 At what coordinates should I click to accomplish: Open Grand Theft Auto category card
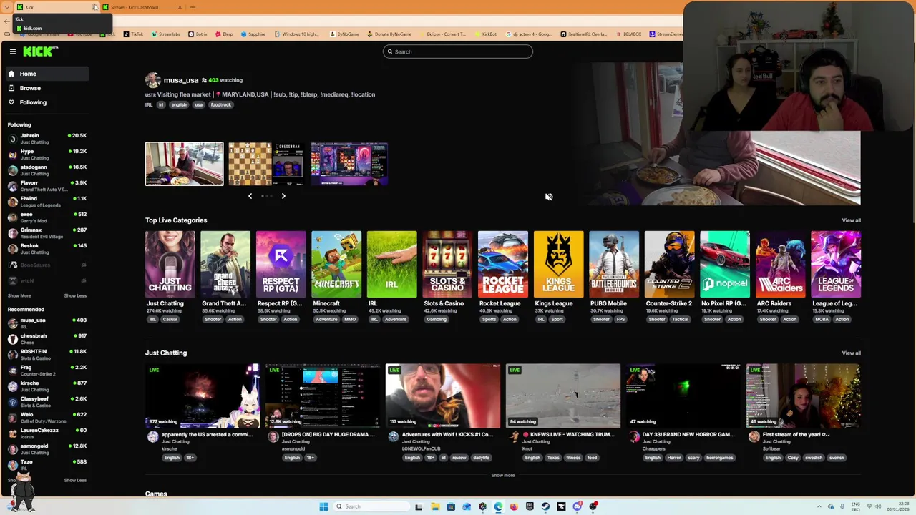(x=225, y=264)
